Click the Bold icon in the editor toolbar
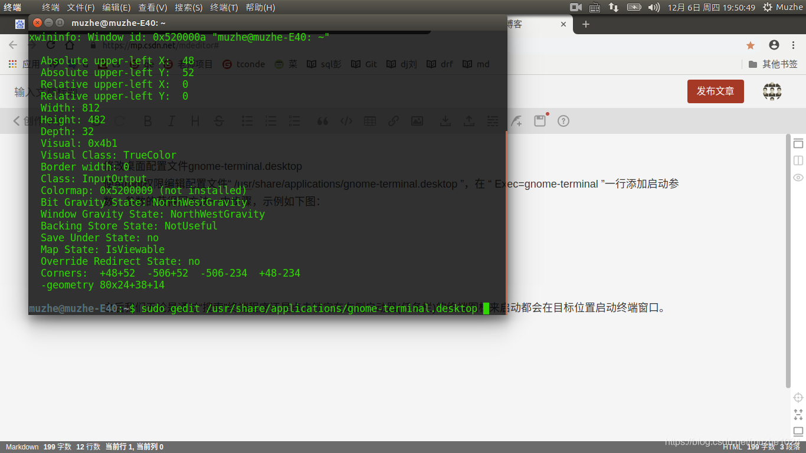 [148, 121]
